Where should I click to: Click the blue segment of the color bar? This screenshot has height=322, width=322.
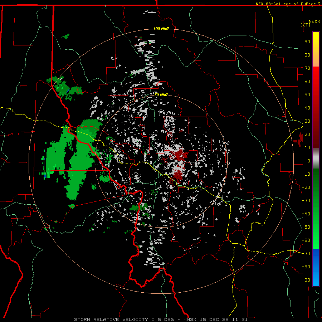(x=316, y=268)
